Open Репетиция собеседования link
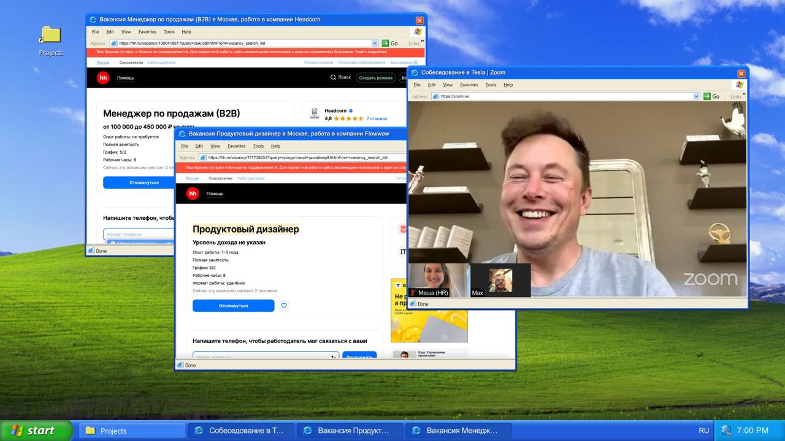The image size is (785, 441). tap(362, 62)
